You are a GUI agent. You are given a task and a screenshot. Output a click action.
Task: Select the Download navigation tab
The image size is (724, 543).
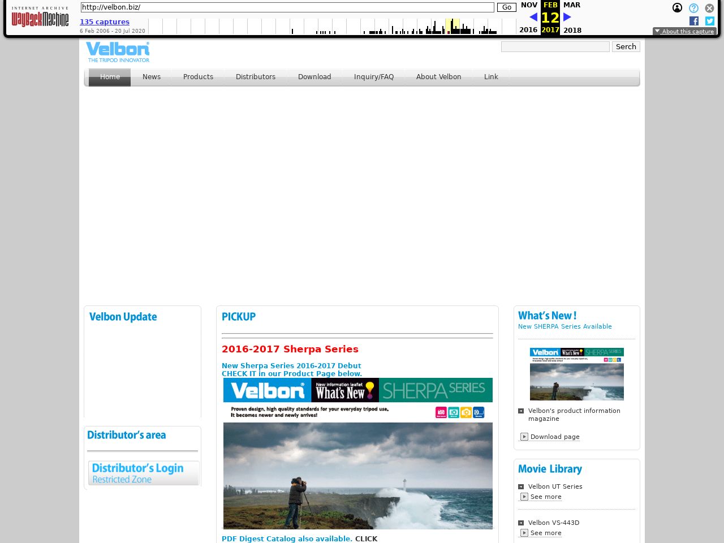314,77
